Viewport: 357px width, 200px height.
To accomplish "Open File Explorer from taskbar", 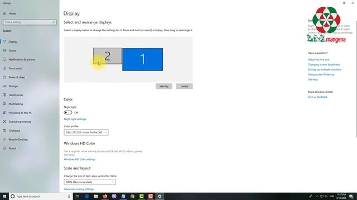I will 96,196.
